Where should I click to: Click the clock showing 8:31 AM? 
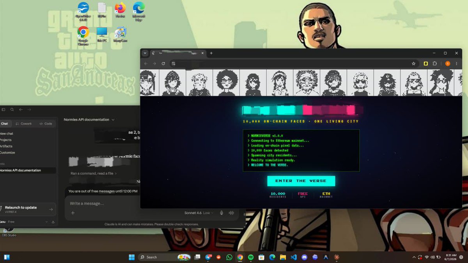[x=451, y=257]
